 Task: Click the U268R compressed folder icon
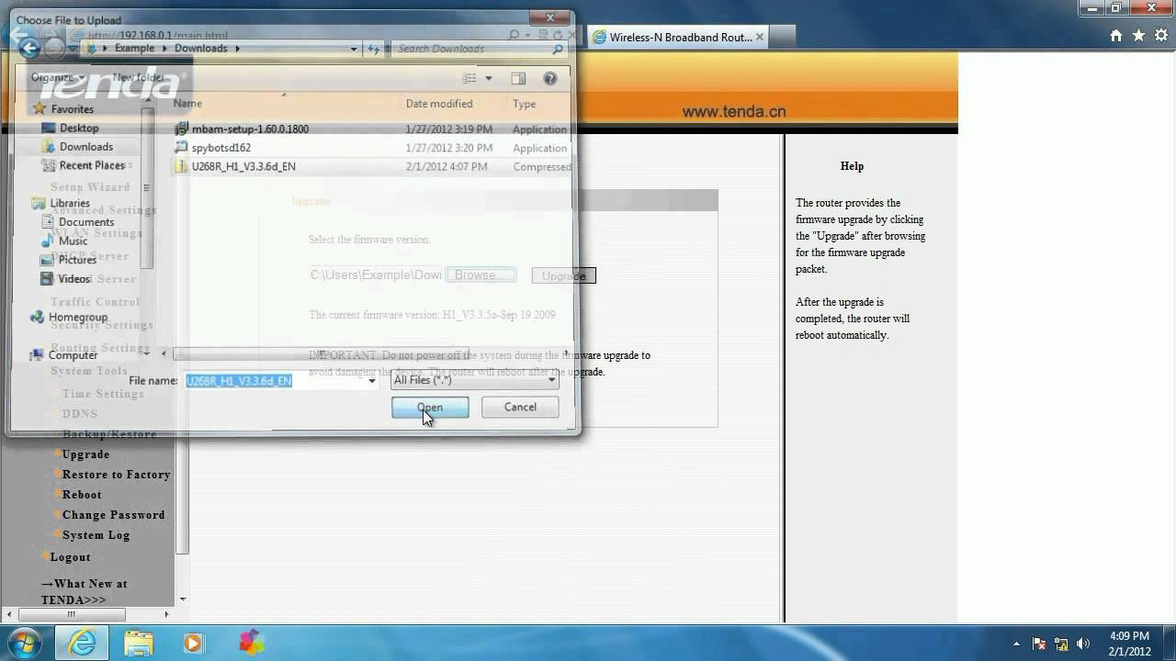pyautogui.click(x=182, y=167)
